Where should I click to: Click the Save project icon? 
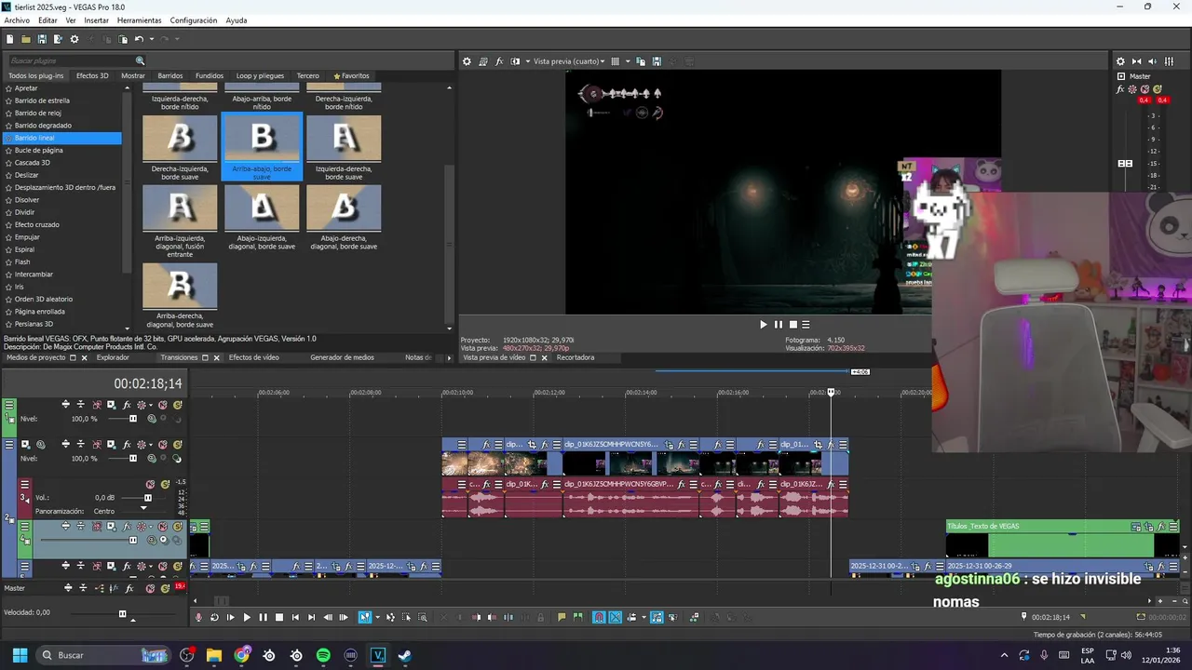tap(42, 39)
